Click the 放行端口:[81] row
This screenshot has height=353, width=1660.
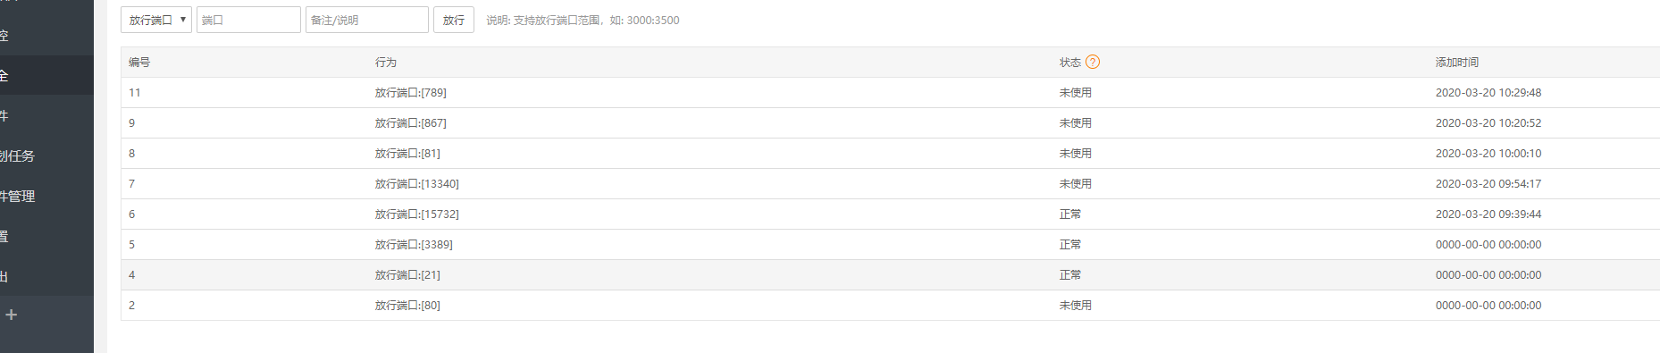coord(890,154)
